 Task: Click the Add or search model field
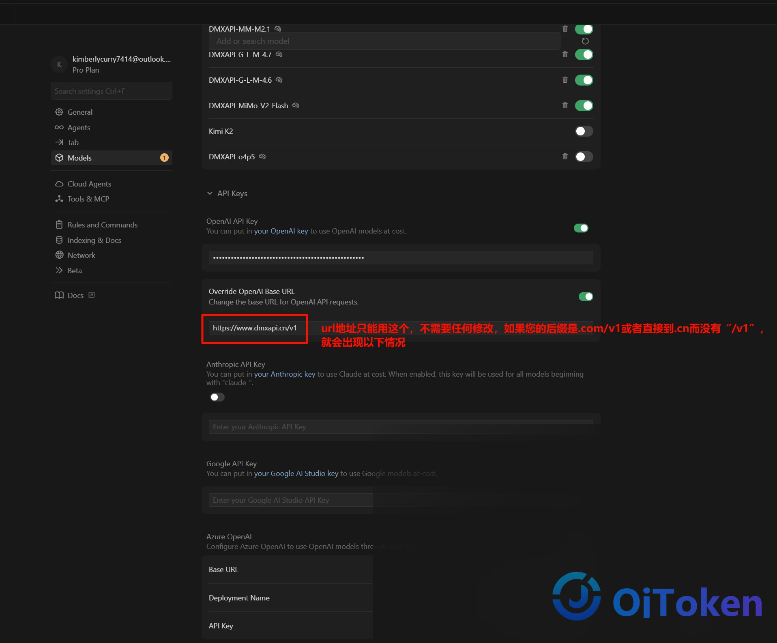[x=384, y=41]
